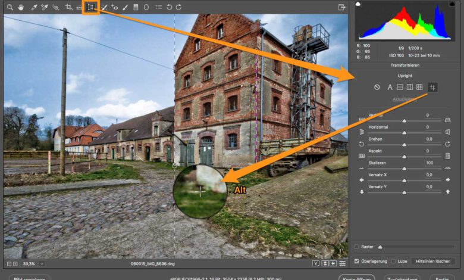Apply Full Upright correction
Screen dimensions: 464x280
point(419,87)
